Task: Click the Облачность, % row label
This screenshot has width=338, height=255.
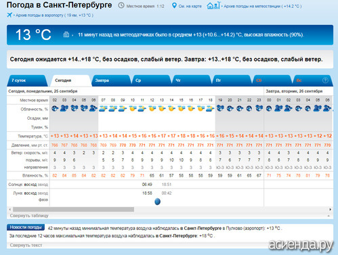Action: tap(34, 109)
